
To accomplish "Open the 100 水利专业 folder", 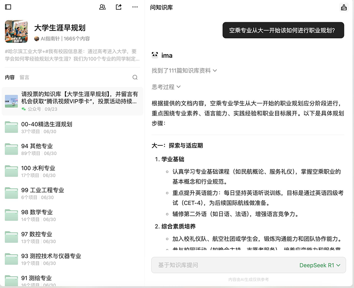I will (38, 168).
